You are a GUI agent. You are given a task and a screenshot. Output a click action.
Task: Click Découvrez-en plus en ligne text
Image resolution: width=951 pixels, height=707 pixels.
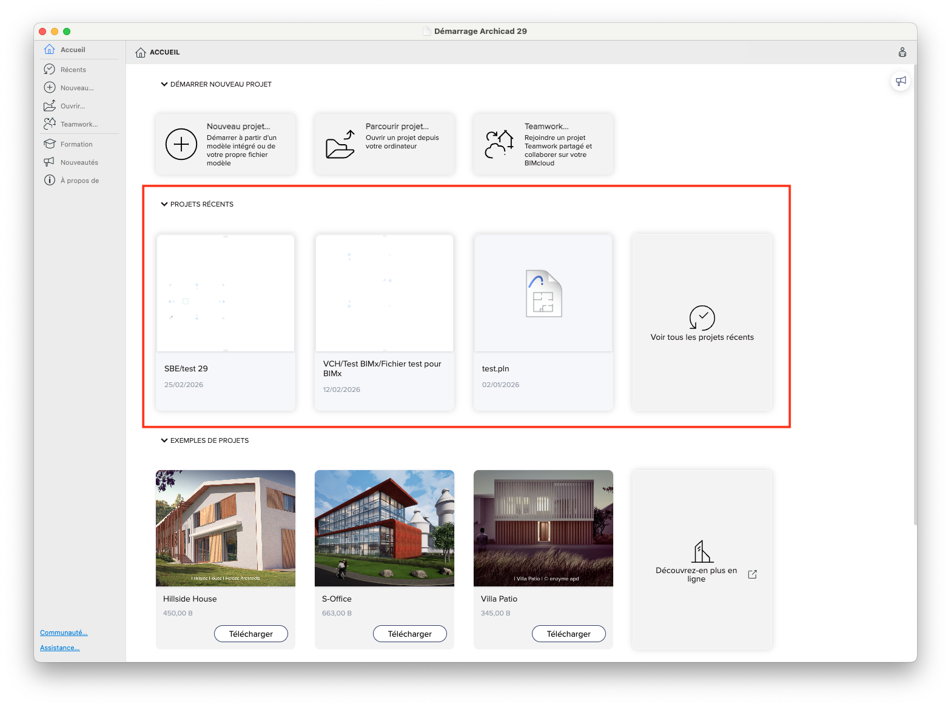click(696, 574)
